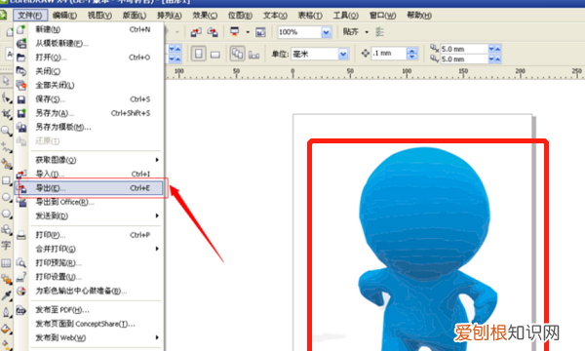Select the Ellipse tool
The width and height of the screenshot is (585, 351).
(x=6, y=197)
